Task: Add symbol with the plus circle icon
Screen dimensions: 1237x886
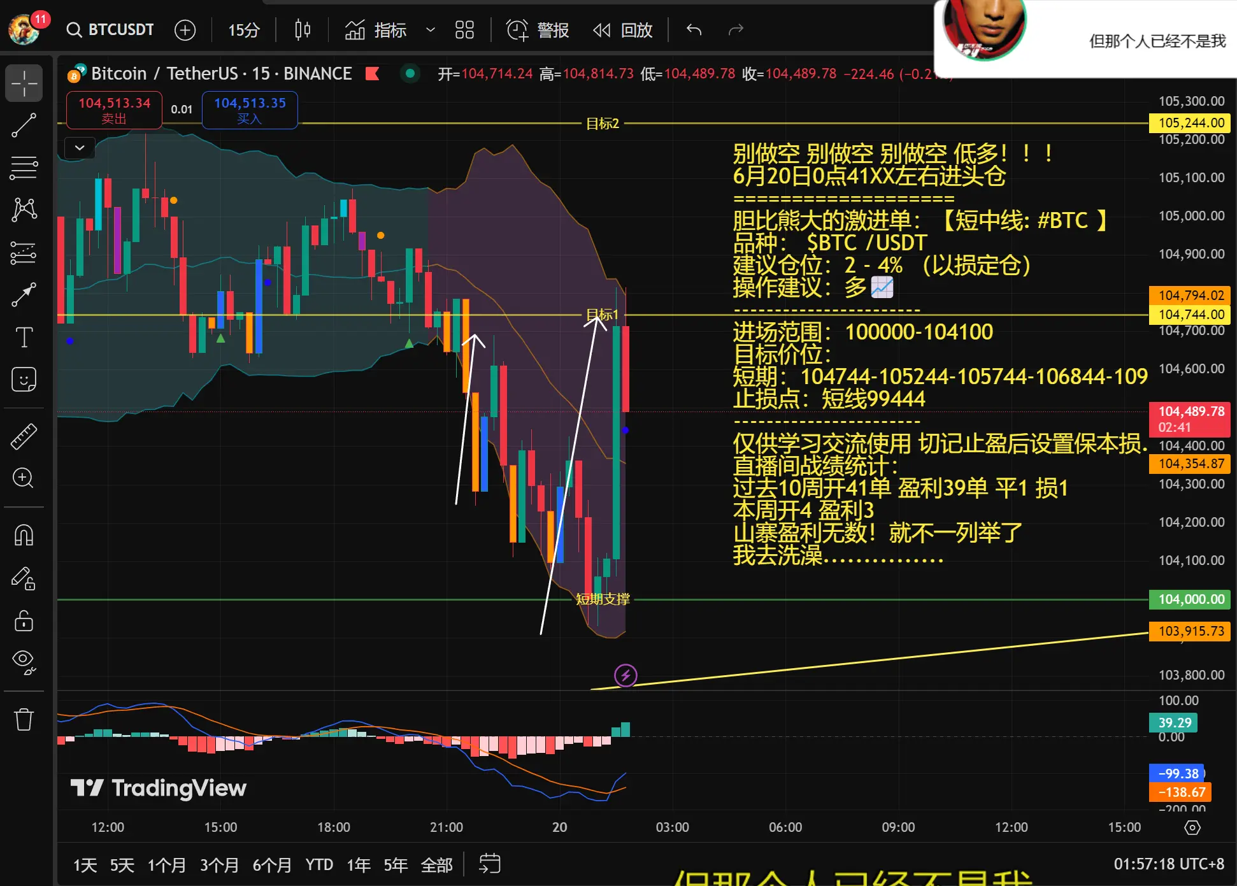Action: click(185, 30)
